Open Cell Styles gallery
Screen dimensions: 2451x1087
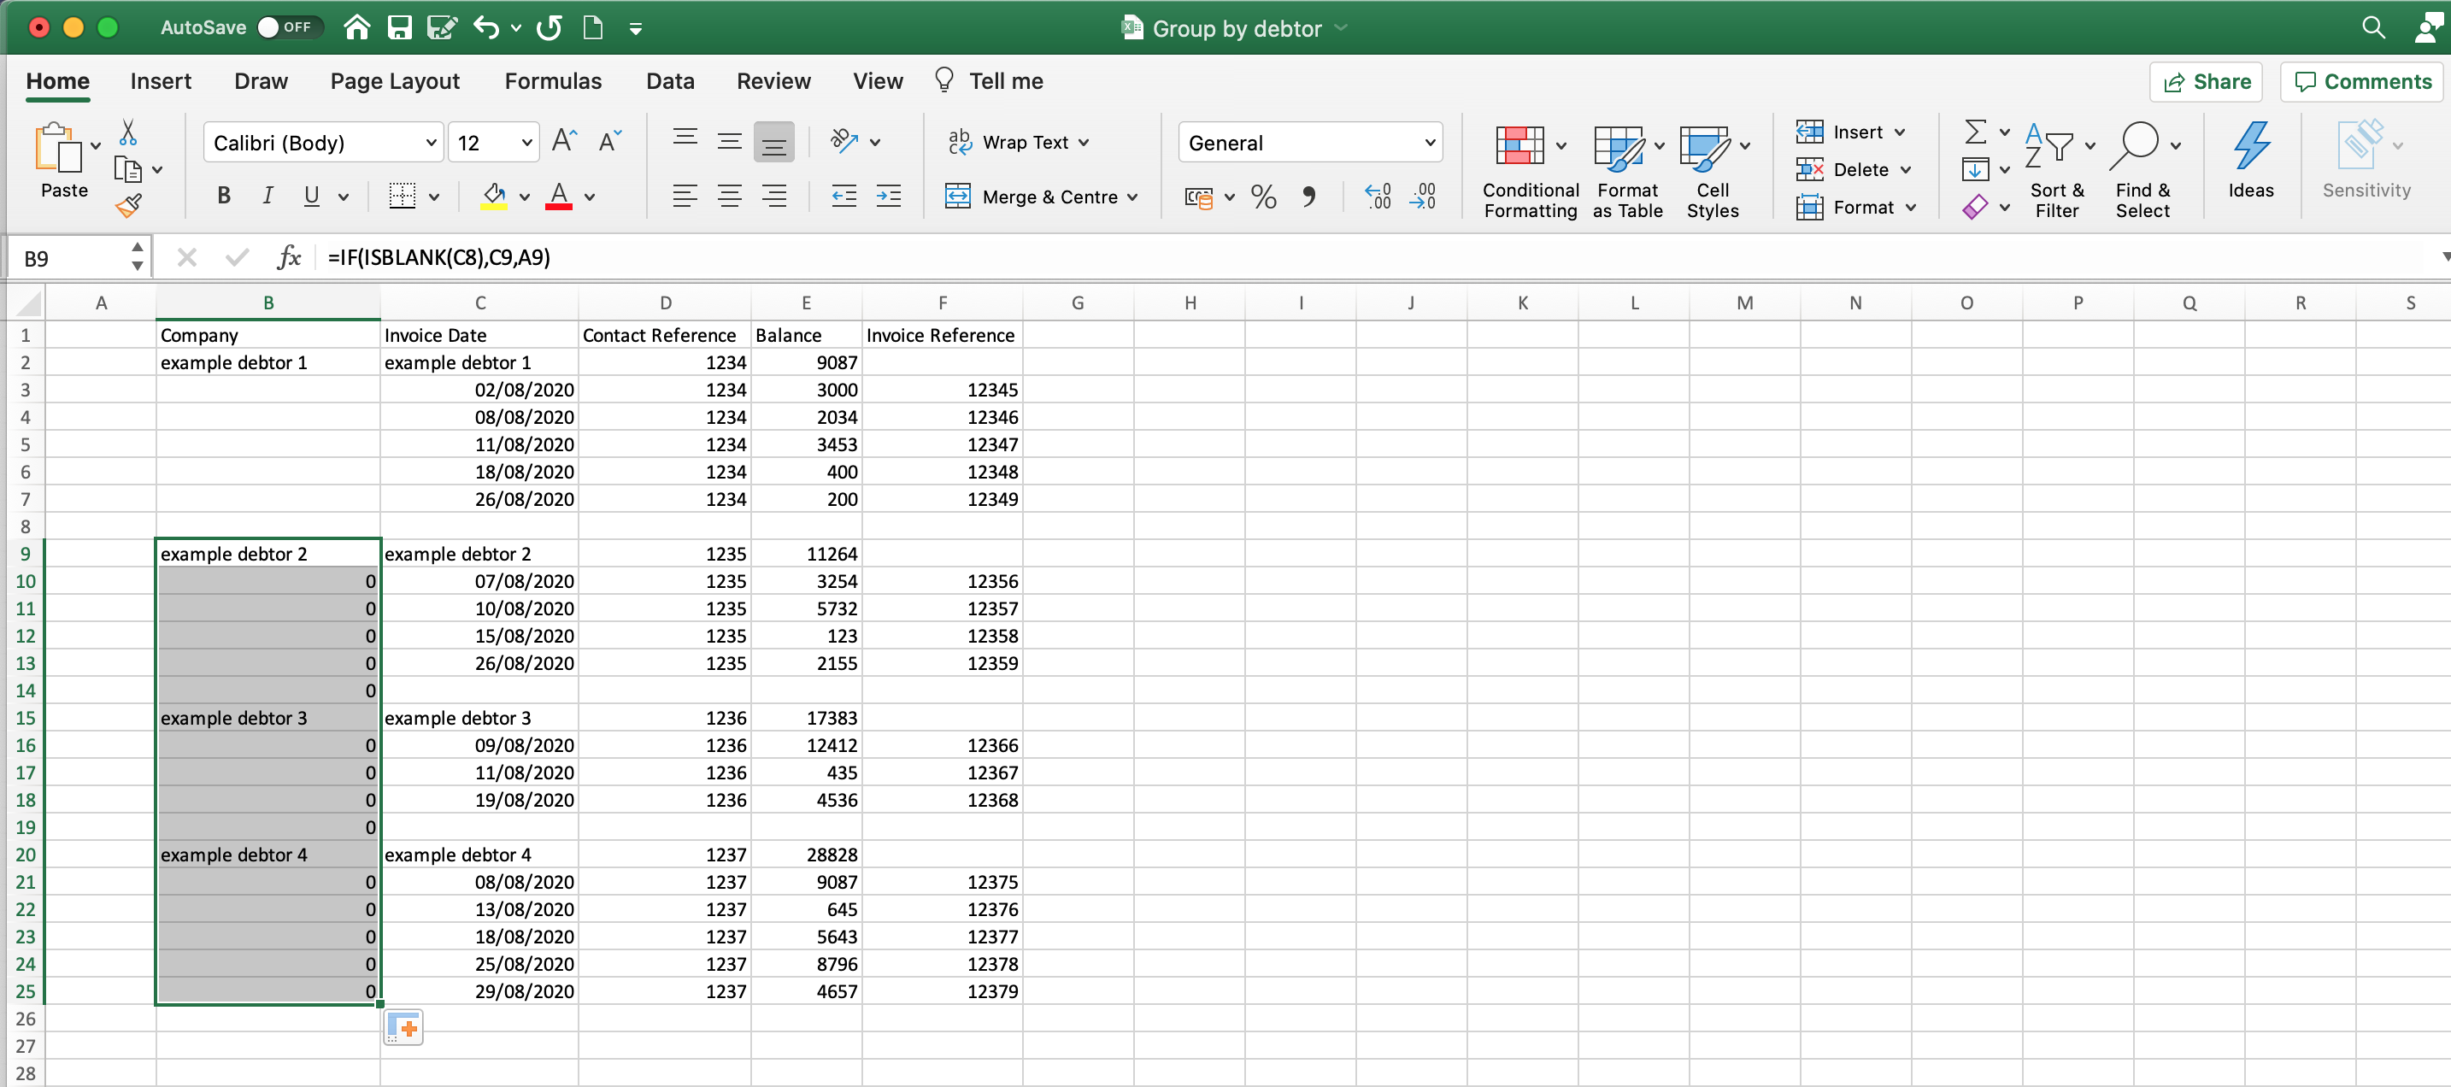coord(1713,171)
